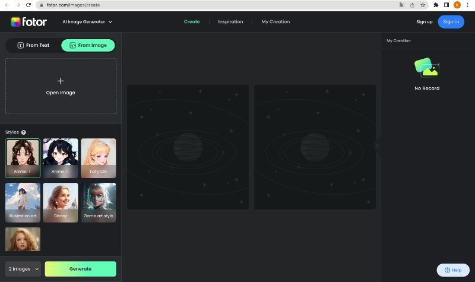Click the second empty result placeholder

pyautogui.click(x=315, y=147)
